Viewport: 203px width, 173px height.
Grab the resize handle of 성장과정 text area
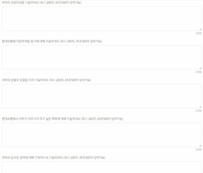point(200,29)
